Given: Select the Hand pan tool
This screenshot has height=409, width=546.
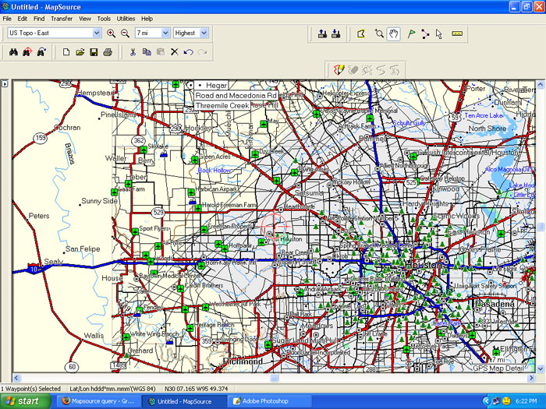Looking at the screenshot, I should tap(393, 33).
